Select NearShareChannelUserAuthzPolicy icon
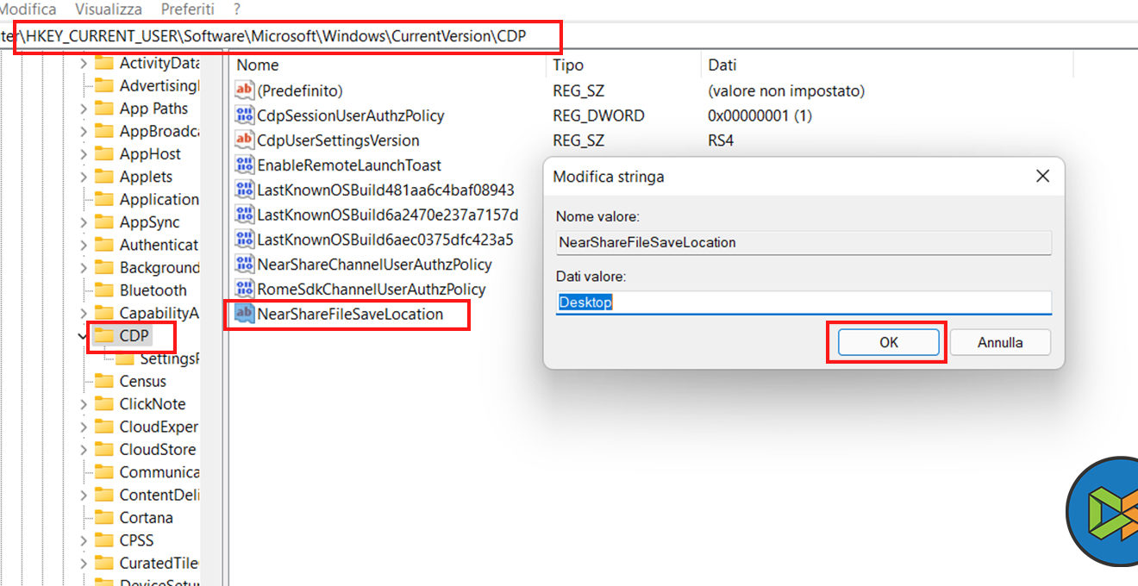This screenshot has width=1138, height=586. (x=244, y=265)
